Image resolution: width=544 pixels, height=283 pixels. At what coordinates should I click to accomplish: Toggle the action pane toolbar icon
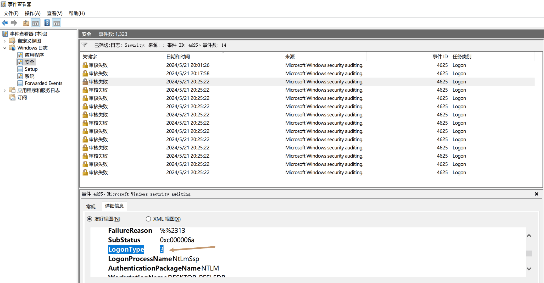pyautogui.click(x=57, y=23)
